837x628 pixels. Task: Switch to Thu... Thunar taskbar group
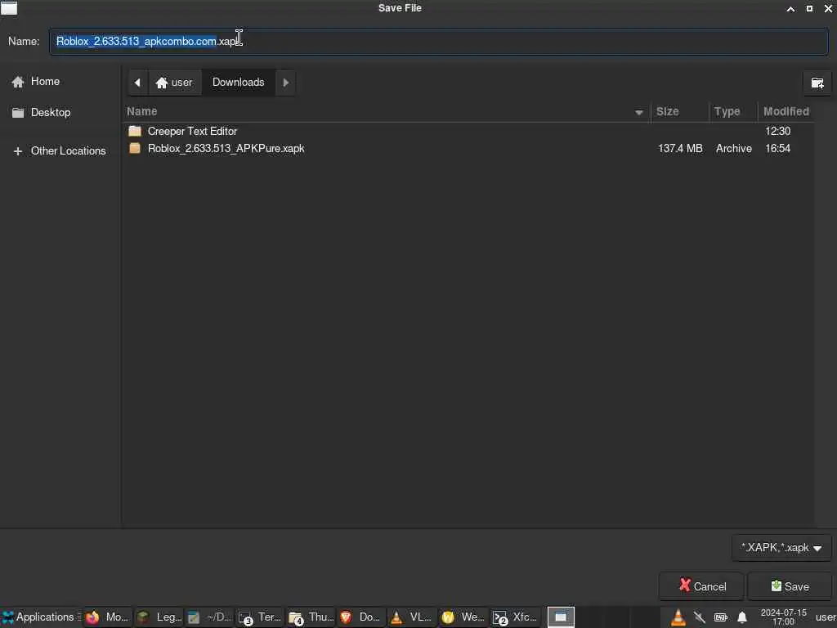(x=311, y=617)
